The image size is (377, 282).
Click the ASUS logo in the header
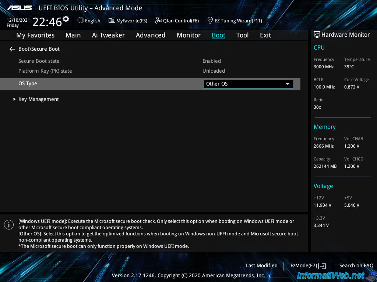tap(19, 7)
